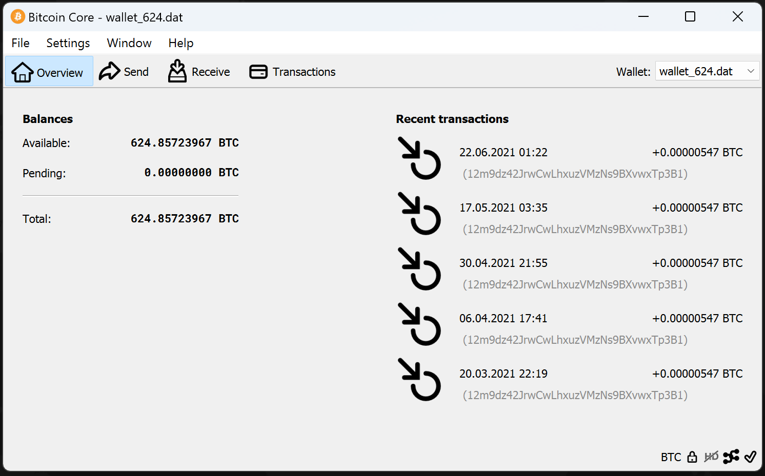Image resolution: width=765 pixels, height=476 pixels.
Task: Click the 06.04.2021 transaction's address text
Action: click(x=575, y=340)
